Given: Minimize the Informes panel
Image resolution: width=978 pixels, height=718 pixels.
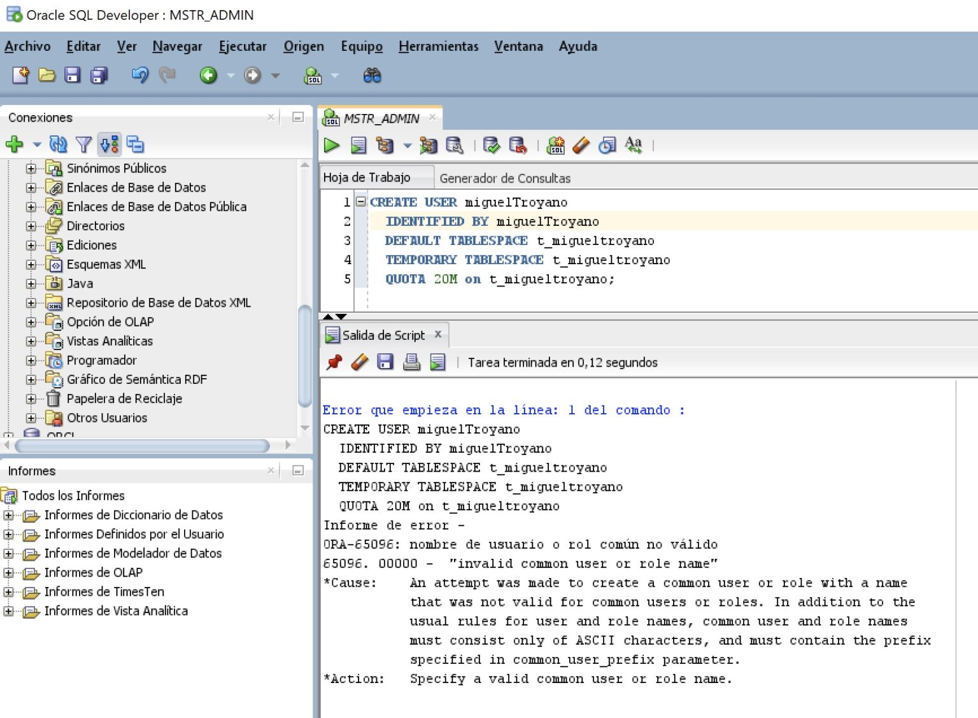Looking at the screenshot, I should tap(297, 470).
